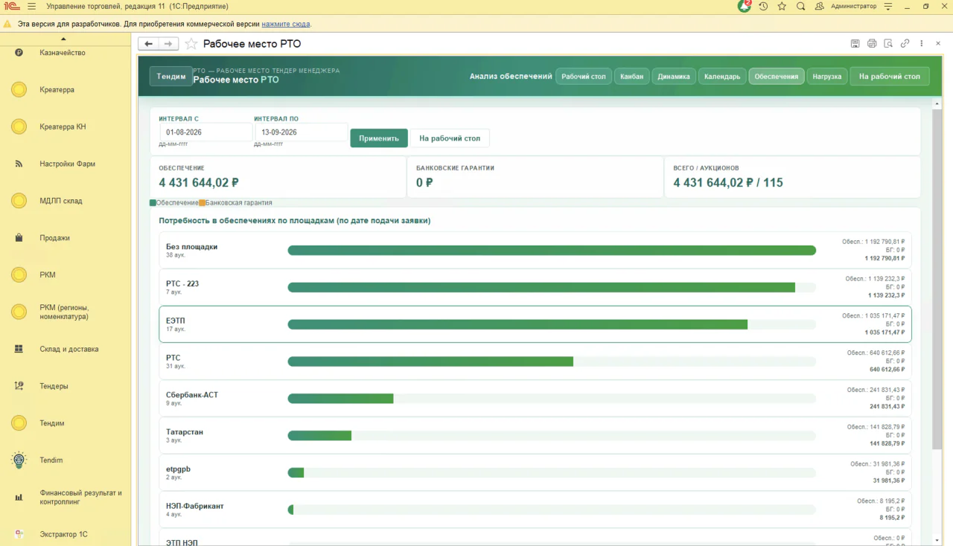This screenshot has width=953, height=546.
Task: Close the Рабочее место РТО tab
Action: click(937, 44)
